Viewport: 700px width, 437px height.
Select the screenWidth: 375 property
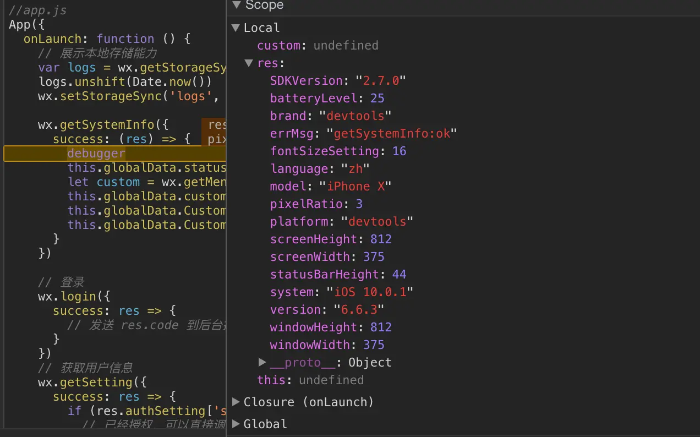(327, 256)
